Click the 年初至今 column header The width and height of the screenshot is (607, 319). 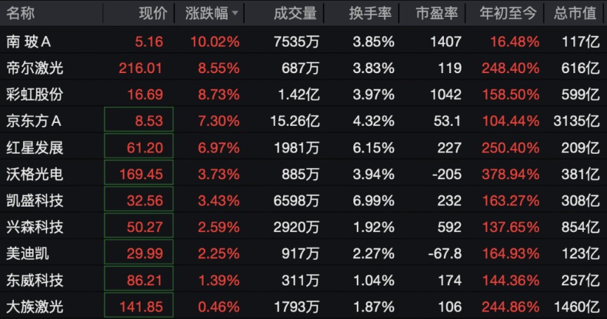pos(508,13)
